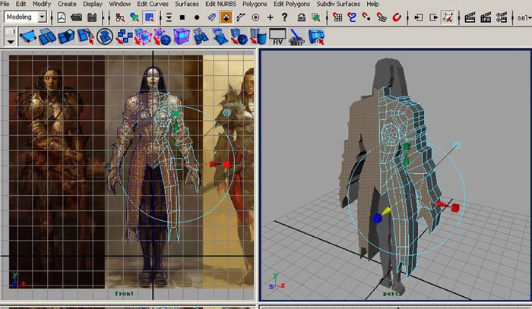Click the Separate polygons shelf icon
This screenshot has height=309, width=532.
coord(124,36)
